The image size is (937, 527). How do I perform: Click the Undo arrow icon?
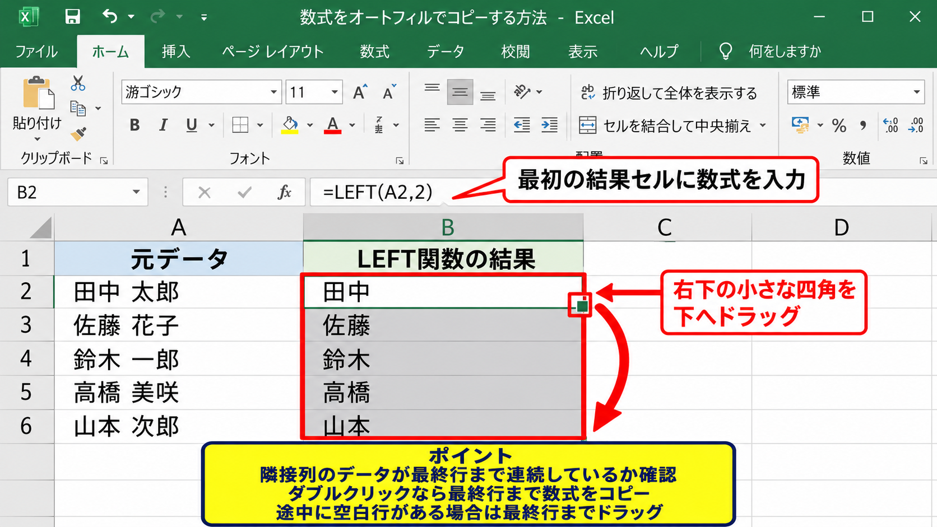click(110, 17)
